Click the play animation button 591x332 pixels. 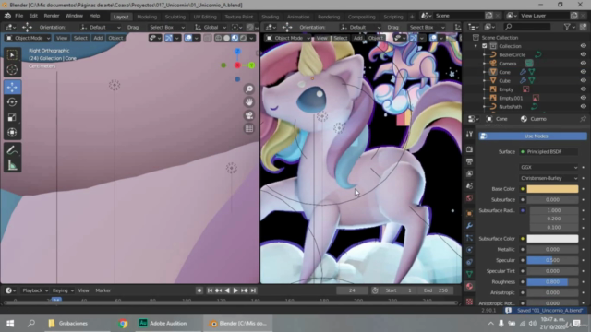tap(235, 290)
